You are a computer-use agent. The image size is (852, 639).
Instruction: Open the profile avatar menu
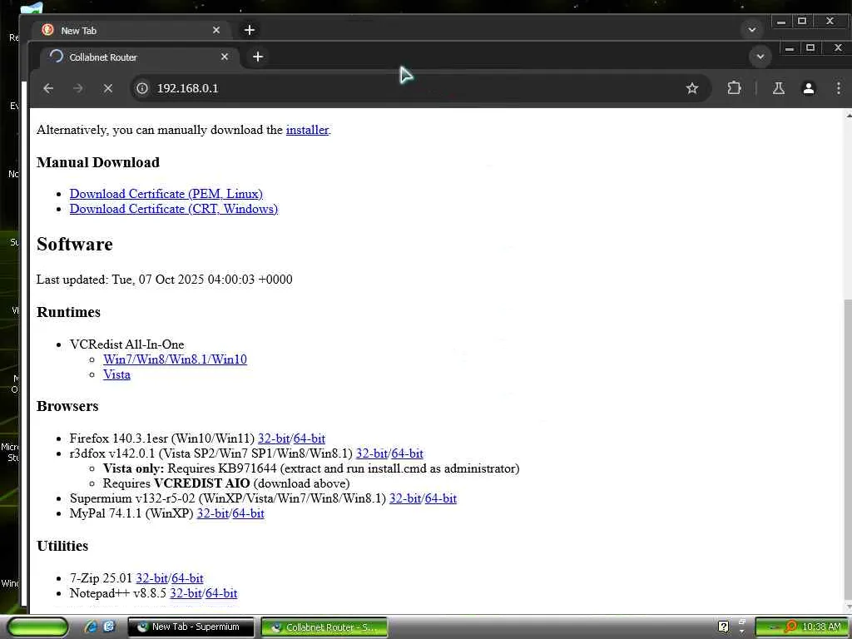(809, 88)
